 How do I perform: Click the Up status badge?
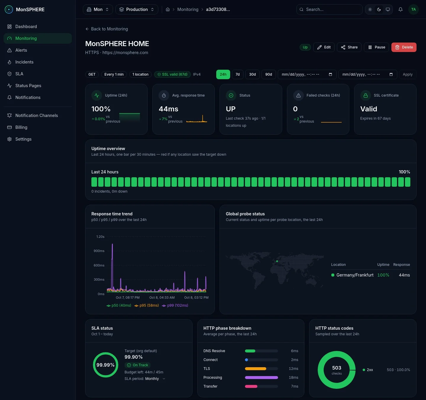(x=305, y=47)
